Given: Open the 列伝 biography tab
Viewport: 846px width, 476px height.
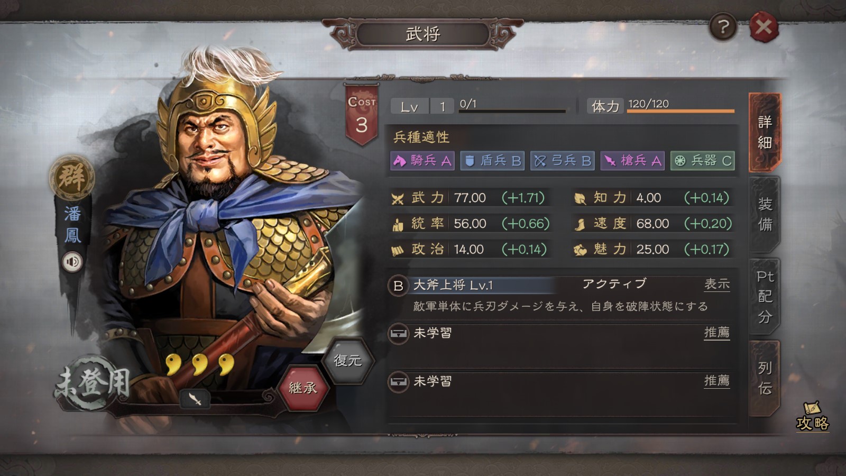Looking at the screenshot, I should tap(765, 378).
